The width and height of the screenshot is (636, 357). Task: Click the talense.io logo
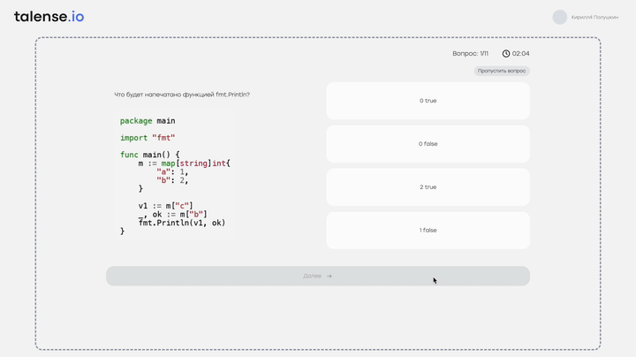click(49, 17)
